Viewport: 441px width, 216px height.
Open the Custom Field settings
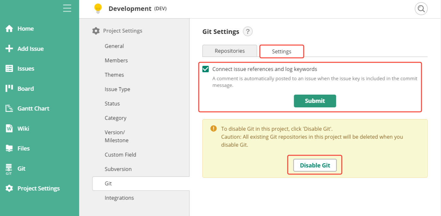pos(120,155)
